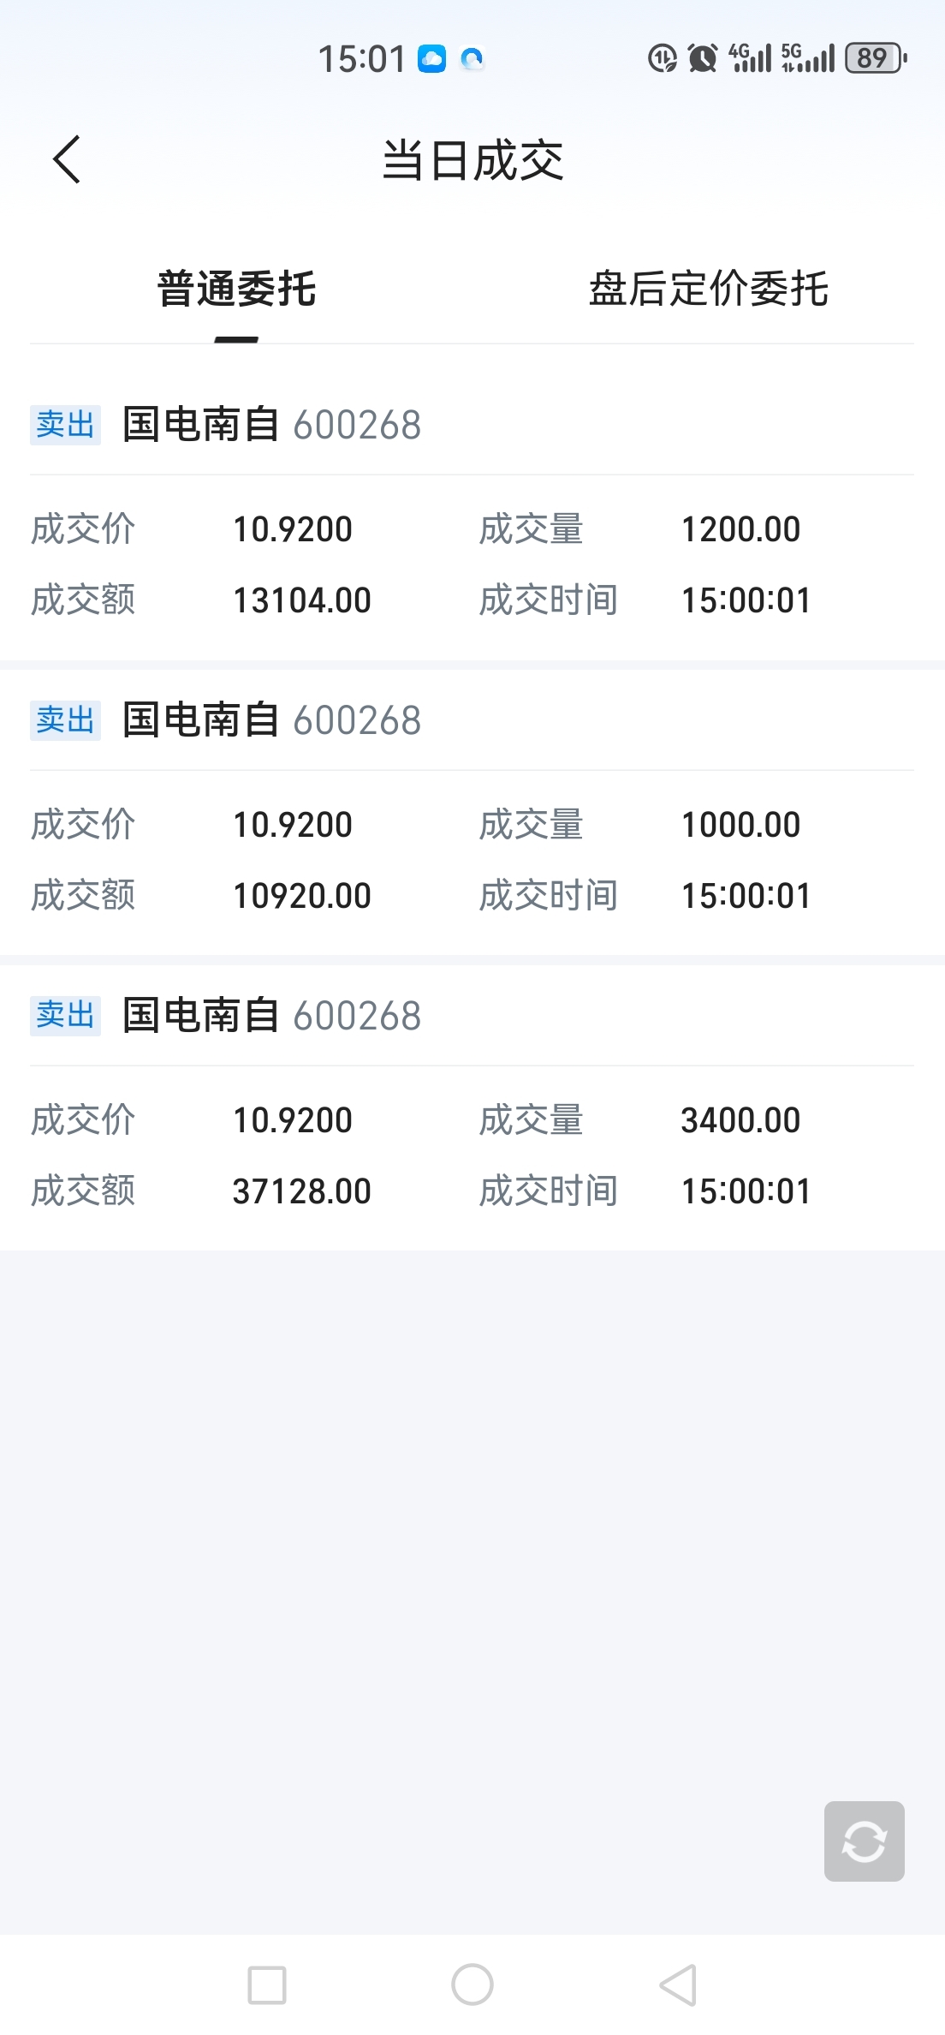Tap the back arrow in the header
945x2035 pixels.
click(67, 159)
